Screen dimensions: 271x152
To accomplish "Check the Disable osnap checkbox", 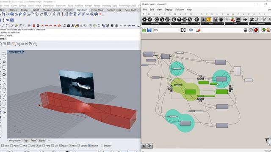I will [x=102, y=146].
